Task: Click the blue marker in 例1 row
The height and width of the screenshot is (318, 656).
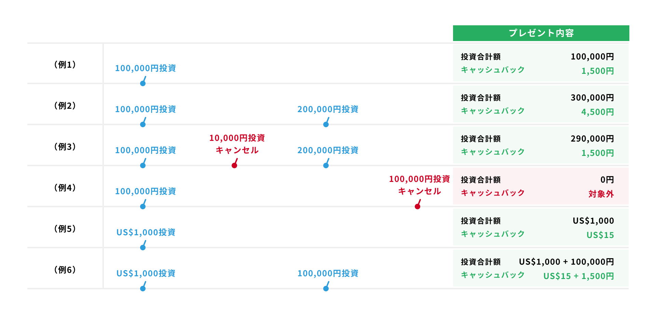Action: 143,83
